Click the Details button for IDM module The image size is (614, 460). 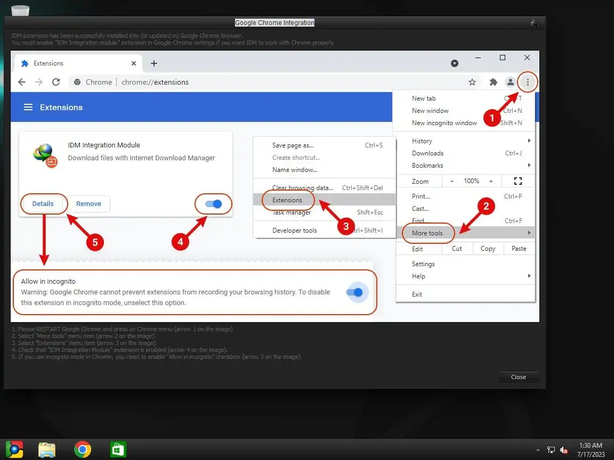(x=43, y=204)
